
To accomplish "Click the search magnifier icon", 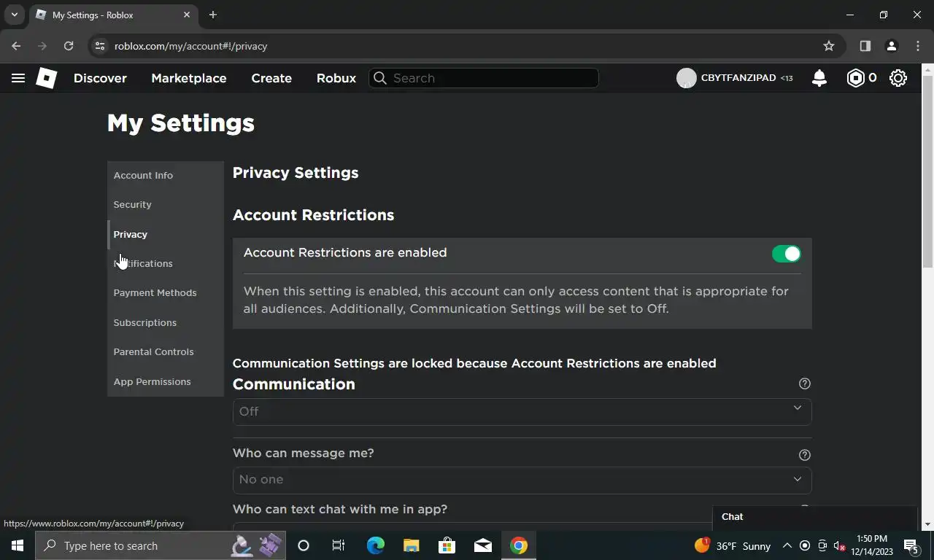I will 379,78.
